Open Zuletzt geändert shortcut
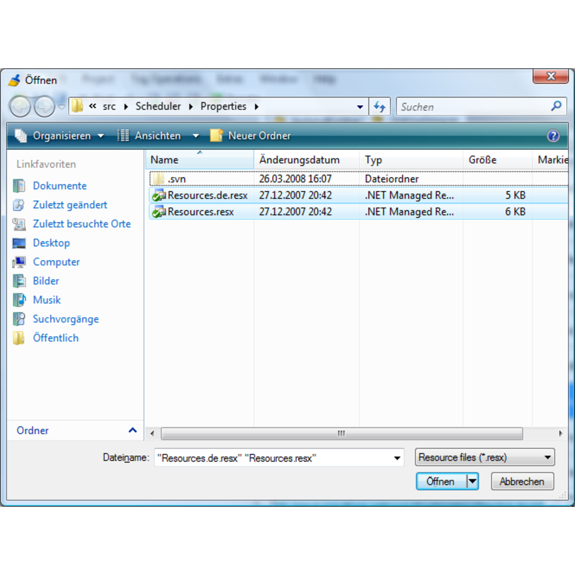Screen dimensions: 575x575 click(70, 205)
